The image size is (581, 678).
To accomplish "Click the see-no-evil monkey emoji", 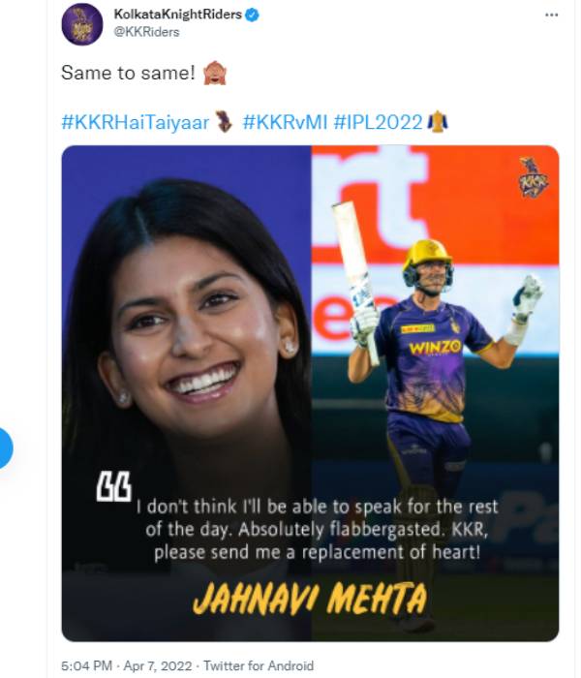I will pyautogui.click(x=215, y=73).
